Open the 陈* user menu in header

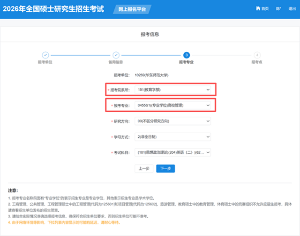coord(278,9)
